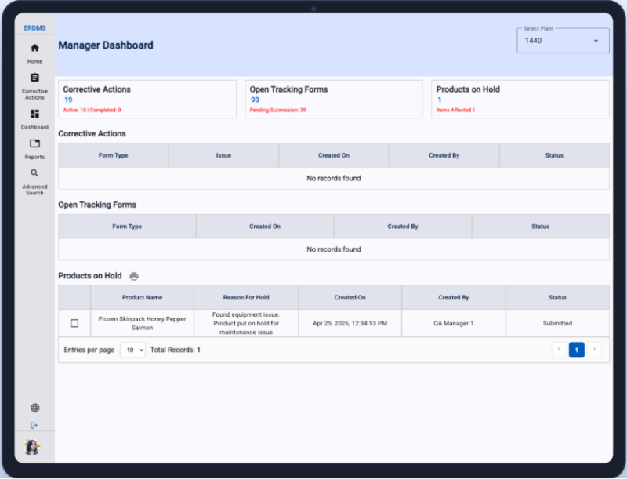Open the Open Tracking Forms summary card
627x479 pixels.
pyautogui.click(x=334, y=99)
